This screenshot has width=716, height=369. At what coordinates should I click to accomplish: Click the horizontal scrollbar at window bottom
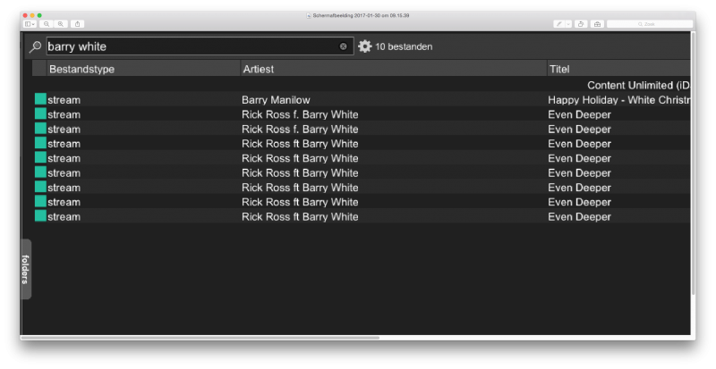click(200, 338)
